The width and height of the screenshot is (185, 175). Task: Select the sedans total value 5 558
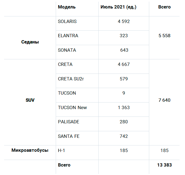click(x=164, y=36)
